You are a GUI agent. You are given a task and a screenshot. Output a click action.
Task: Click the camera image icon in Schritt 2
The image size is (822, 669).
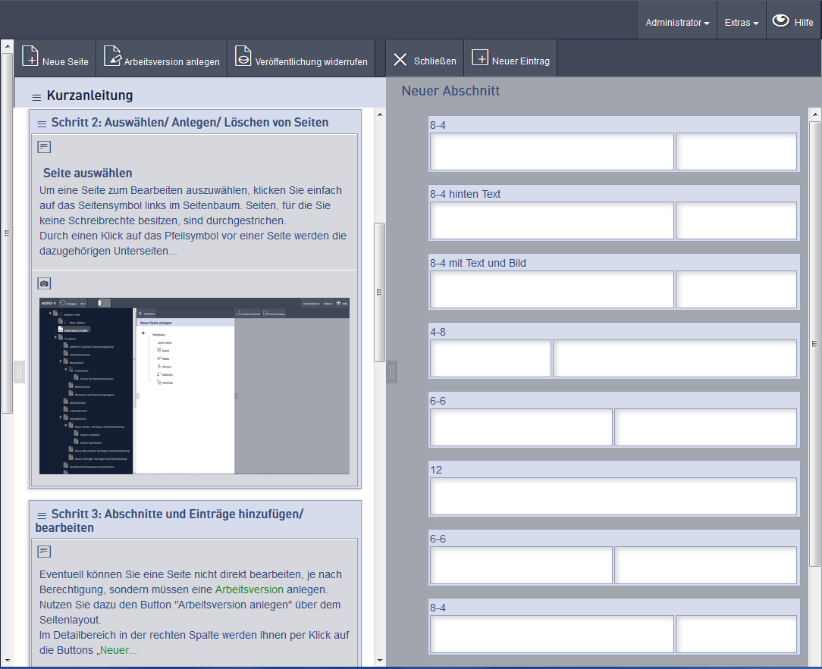coord(45,283)
